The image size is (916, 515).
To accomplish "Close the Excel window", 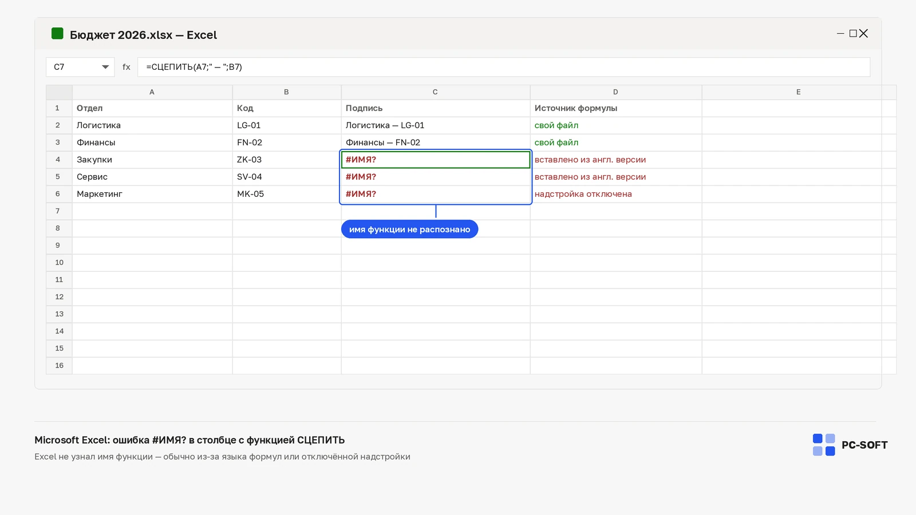I will pyautogui.click(x=864, y=34).
